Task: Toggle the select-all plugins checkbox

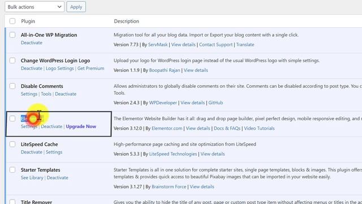Action: (12, 21)
